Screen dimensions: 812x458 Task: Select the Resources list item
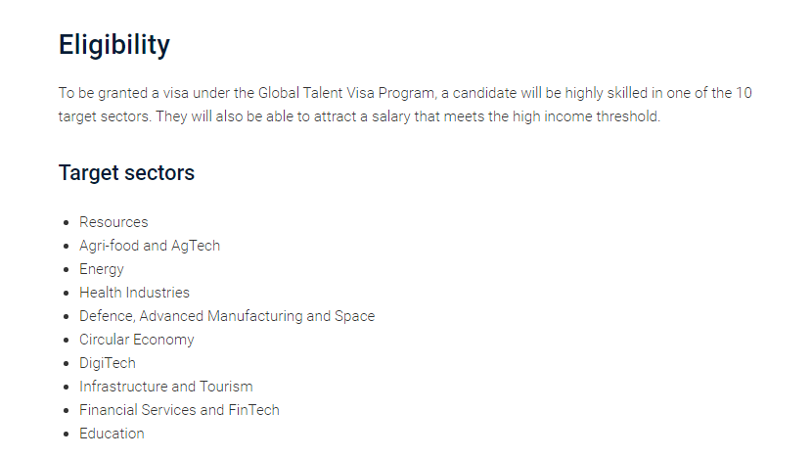[x=113, y=222]
